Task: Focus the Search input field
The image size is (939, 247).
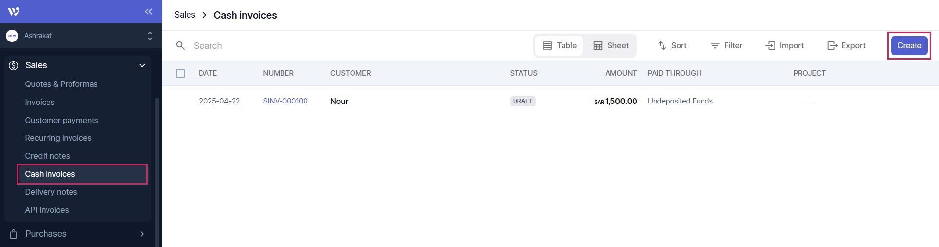Action: (343, 45)
